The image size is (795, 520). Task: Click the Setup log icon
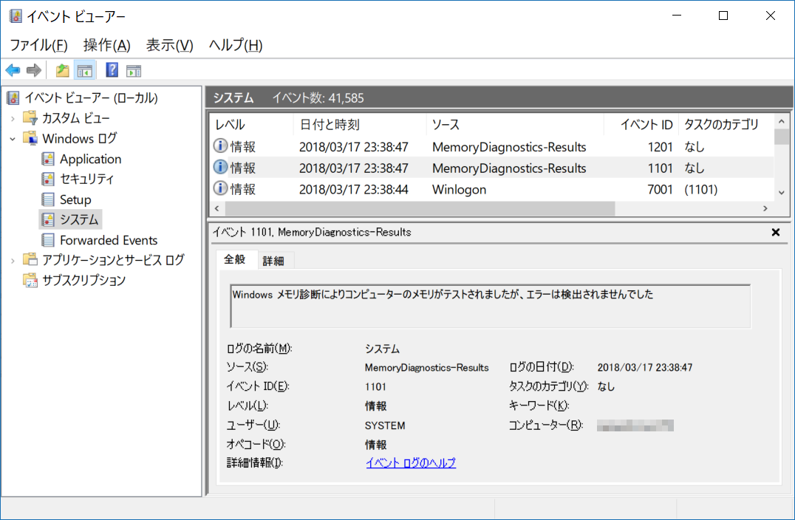[48, 199]
